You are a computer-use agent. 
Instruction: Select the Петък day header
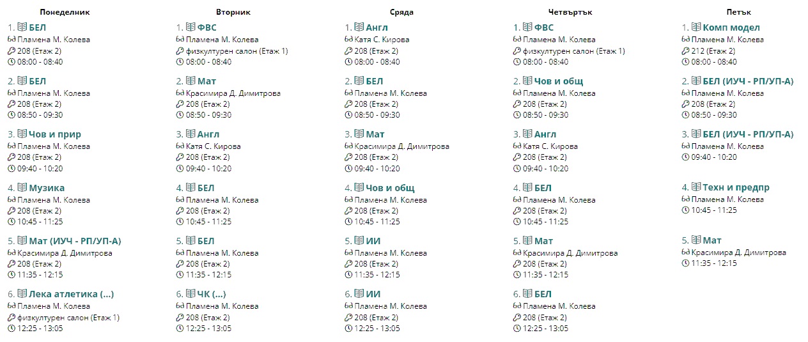739,12
